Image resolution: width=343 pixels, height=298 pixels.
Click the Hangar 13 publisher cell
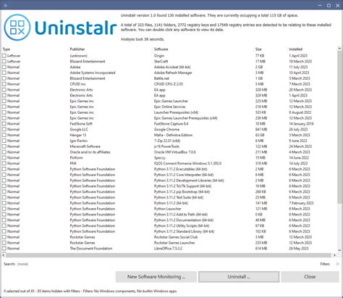[78, 135]
